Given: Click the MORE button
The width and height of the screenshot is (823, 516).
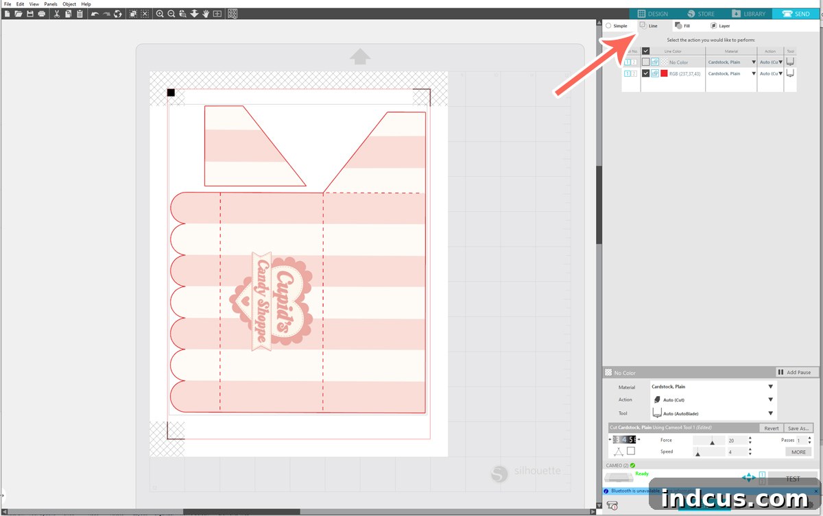Looking at the screenshot, I should click(x=798, y=452).
